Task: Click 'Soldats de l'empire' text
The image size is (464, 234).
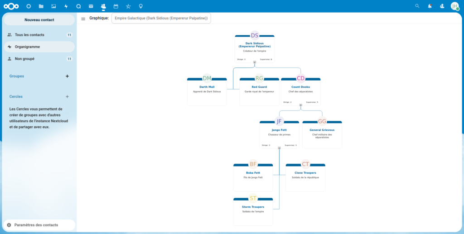Action: [x=253, y=211]
